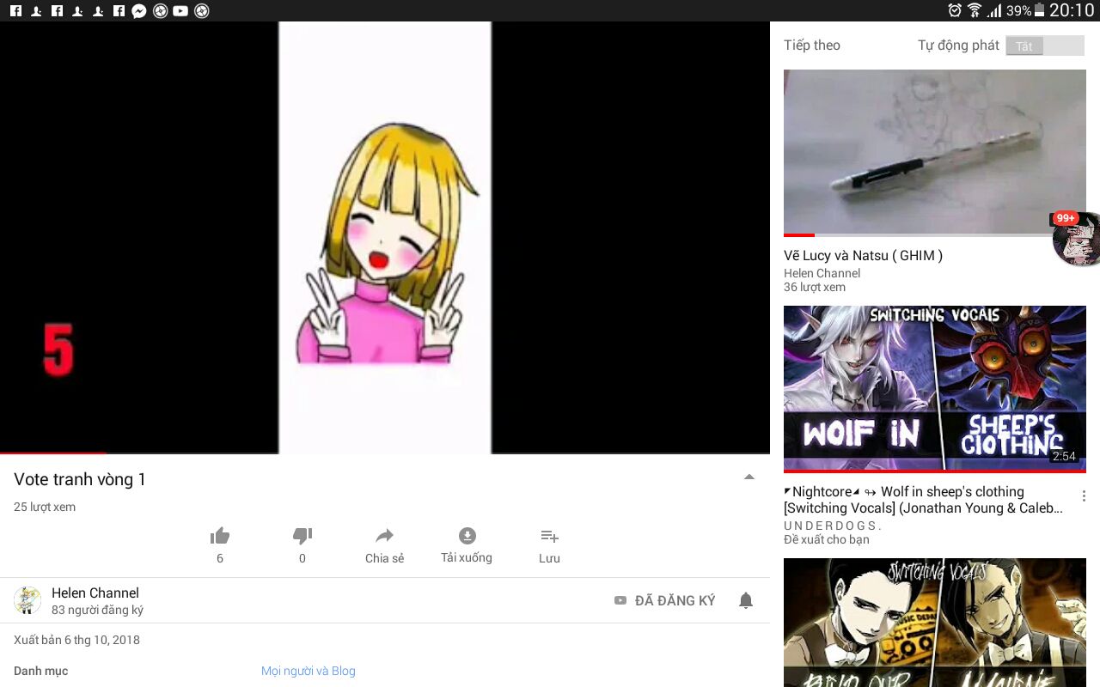
Task: Like the video with thumbs up icon
Action: tap(220, 538)
